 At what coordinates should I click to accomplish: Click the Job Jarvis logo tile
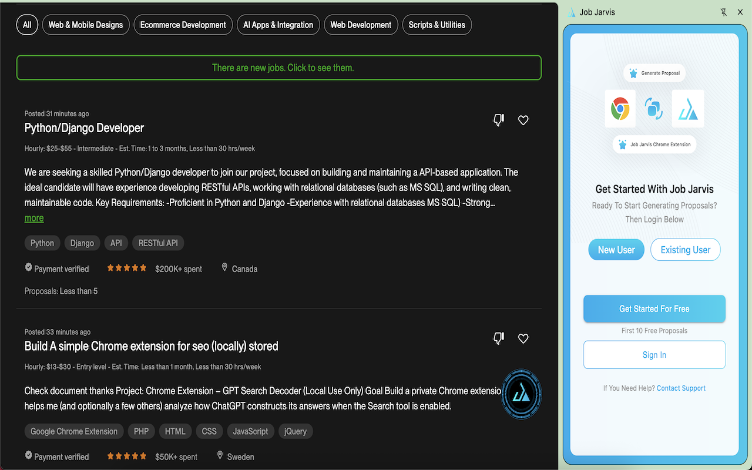point(688,109)
